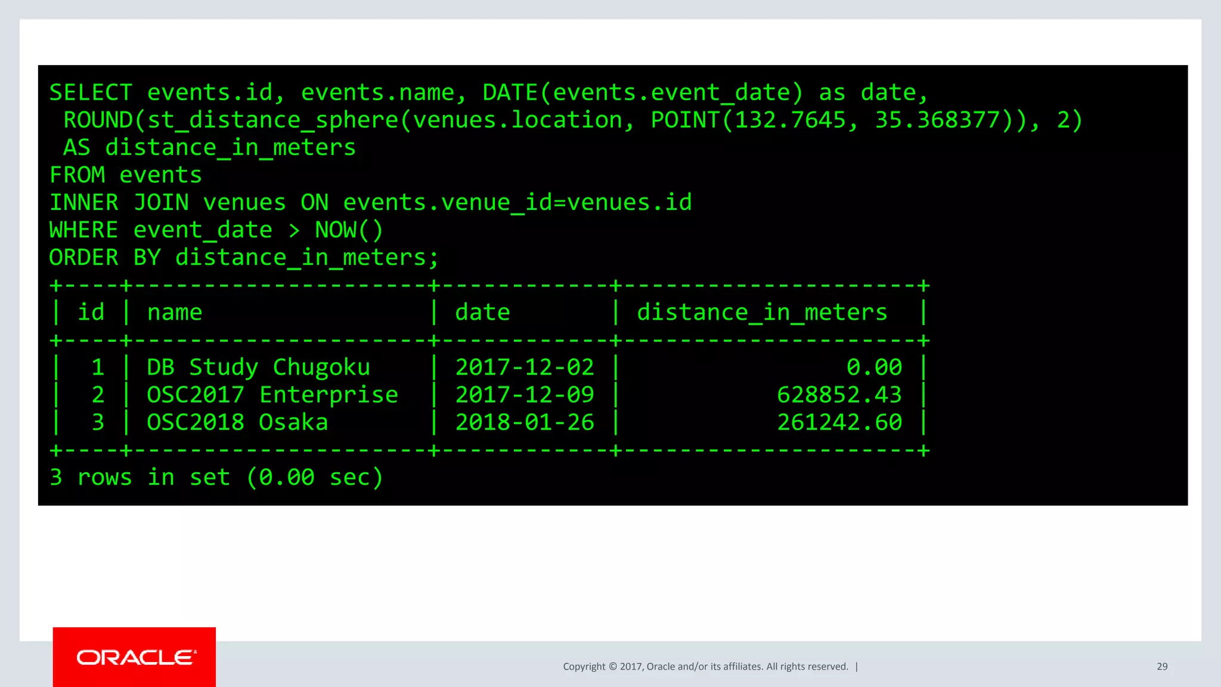
Task: Click the OSC2018 Osaka event name
Action: pos(237,422)
